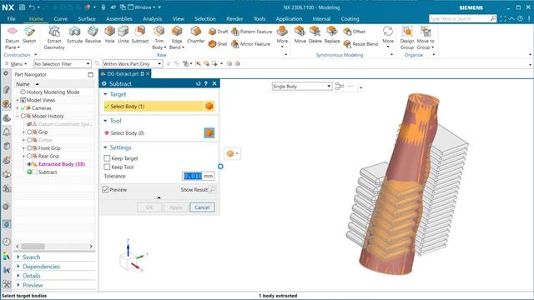Open the No Selection Filter dropdown
Screen dimensions: 534x300
tap(63, 63)
